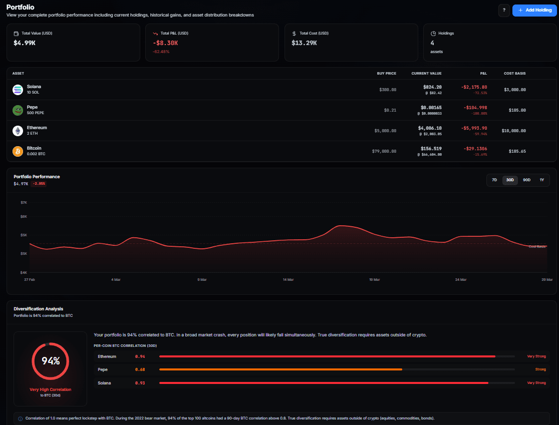Click the ASSET column header
Screen dimensions: 559x425
18,74
